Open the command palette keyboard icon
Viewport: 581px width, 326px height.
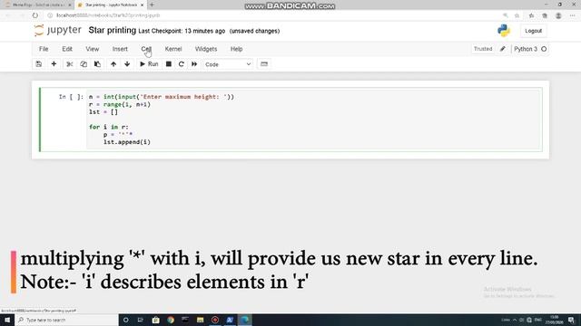pyautogui.click(x=264, y=64)
